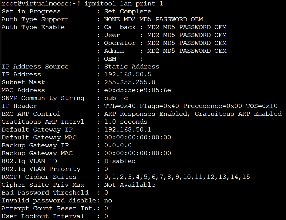286x220 pixels.
Task: Click the Operator auth type row
Action: click(165, 43)
